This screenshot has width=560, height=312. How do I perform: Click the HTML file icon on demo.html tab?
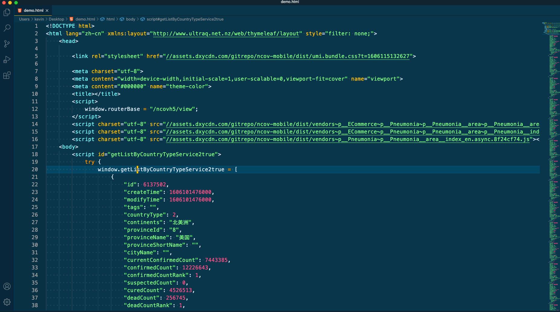(20, 11)
